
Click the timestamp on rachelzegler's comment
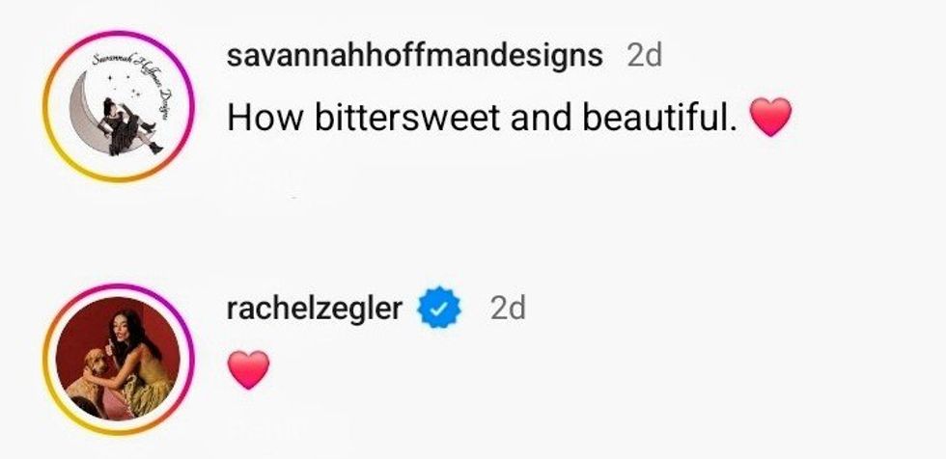[x=507, y=309]
